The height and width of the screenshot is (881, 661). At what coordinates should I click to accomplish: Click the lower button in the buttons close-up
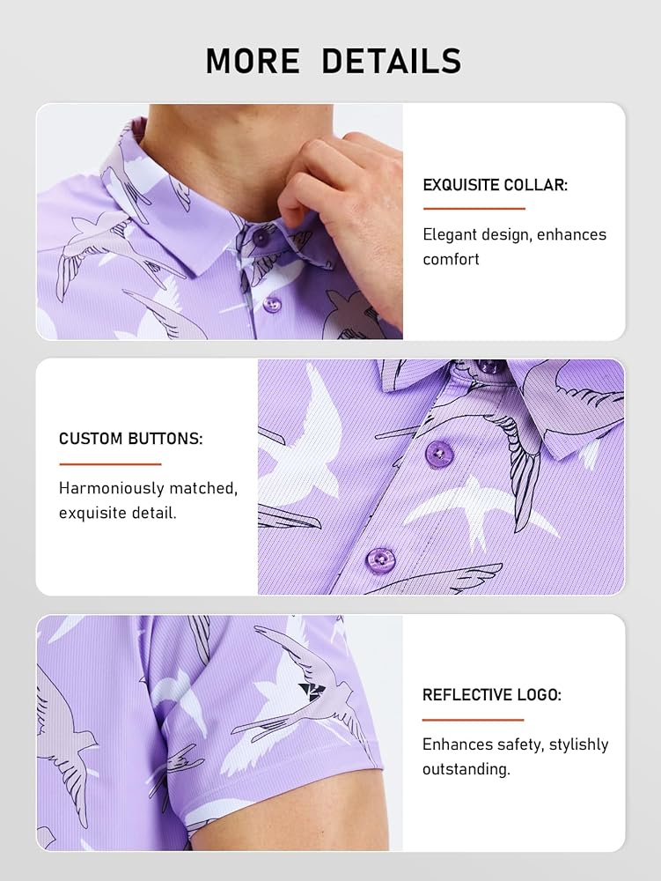point(380,559)
